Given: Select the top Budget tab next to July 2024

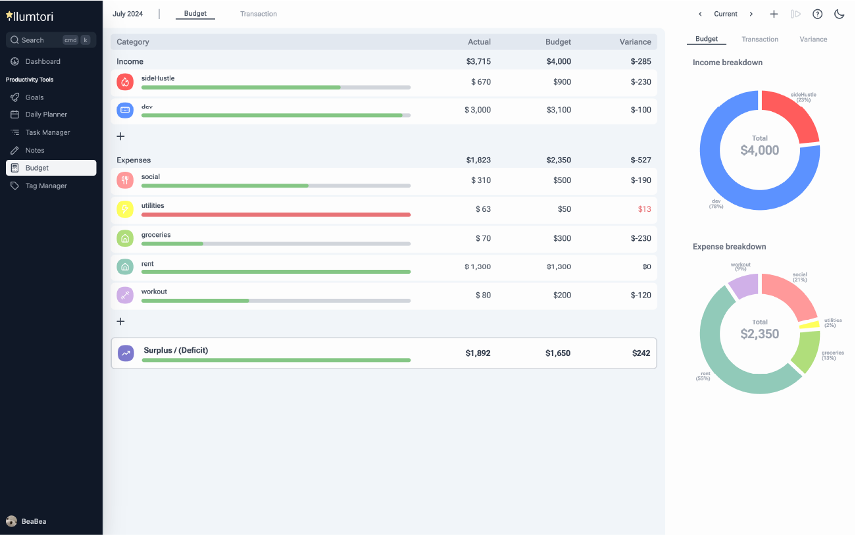Looking at the screenshot, I should click(x=195, y=14).
